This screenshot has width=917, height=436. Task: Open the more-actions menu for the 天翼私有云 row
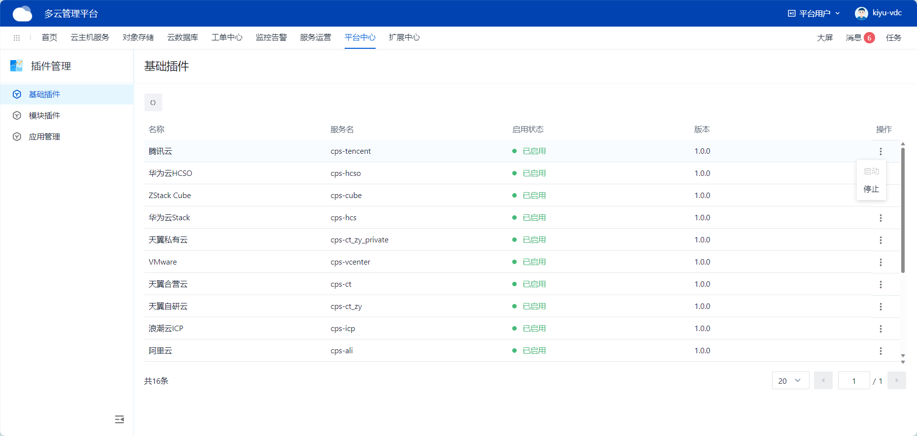click(881, 240)
